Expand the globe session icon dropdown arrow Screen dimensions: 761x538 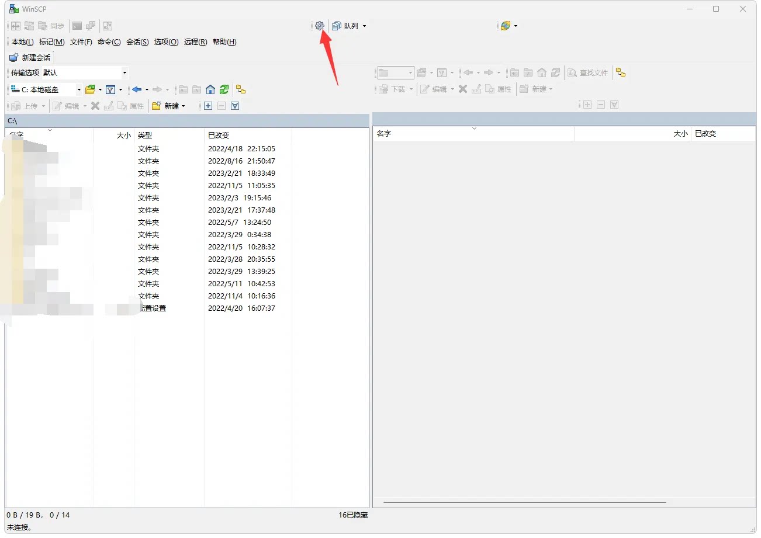click(x=516, y=26)
